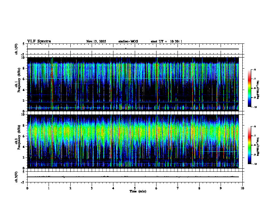Click the "-9" label on the lower colorbar

coord(254,154)
